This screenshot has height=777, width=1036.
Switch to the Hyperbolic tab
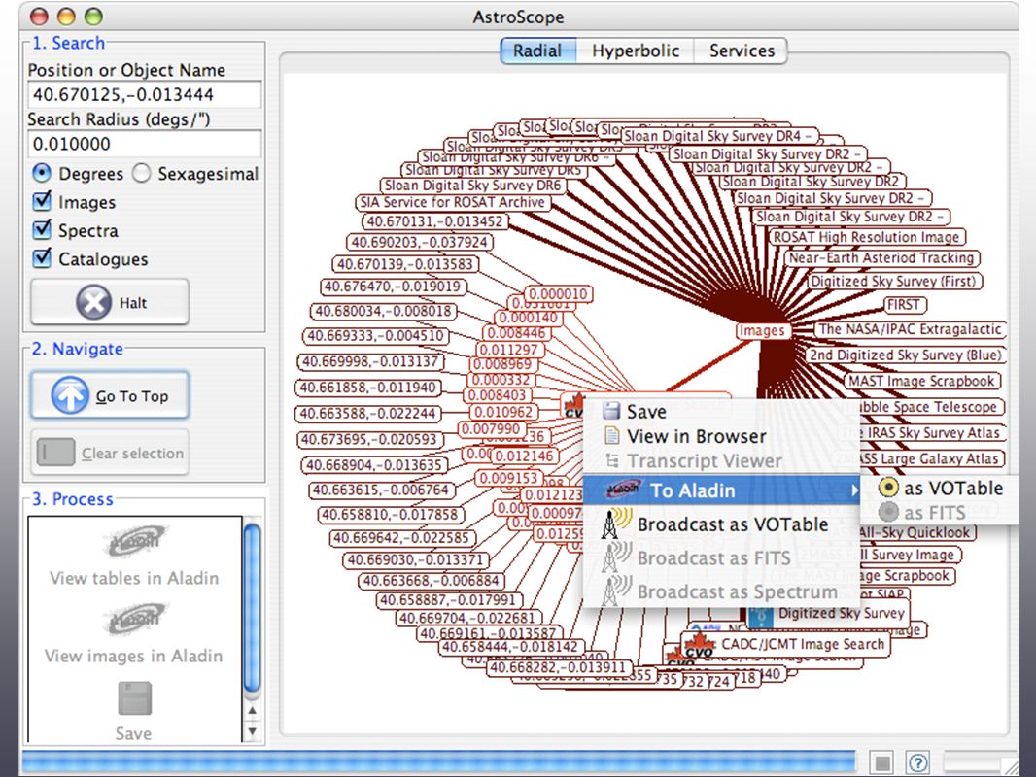[x=635, y=51]
